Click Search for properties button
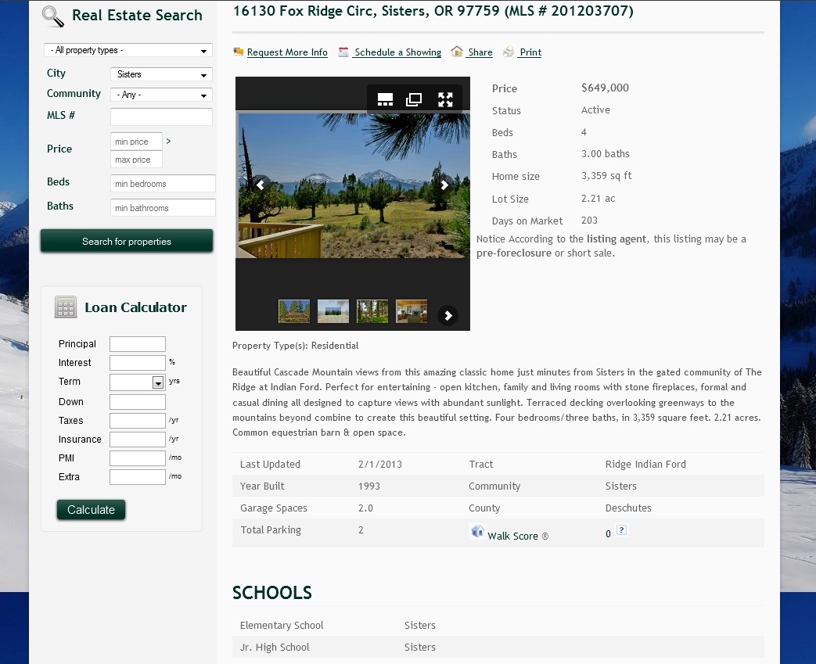 coord(126,241)
